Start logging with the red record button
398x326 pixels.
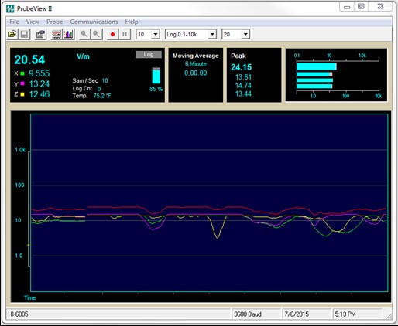tap(112, 34)
